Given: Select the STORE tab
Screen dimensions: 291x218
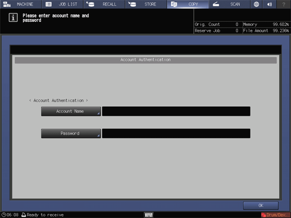Looking at the screenshot, I should point(146,4).
